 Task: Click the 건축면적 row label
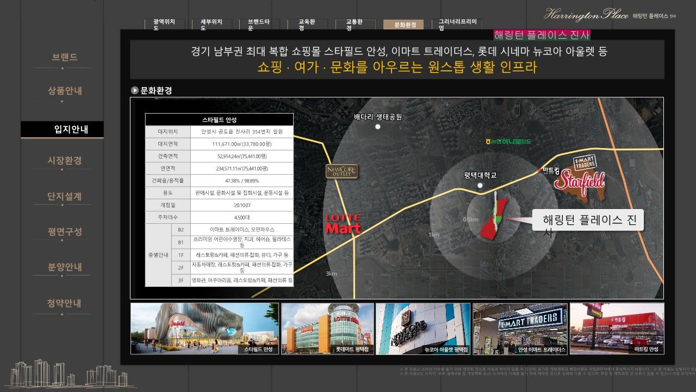[168, 156]
